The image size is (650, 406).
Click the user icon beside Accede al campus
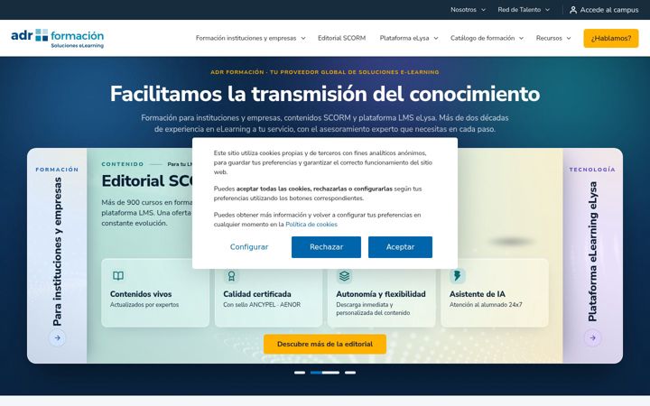pyautogui.click(x=573, y=10)
